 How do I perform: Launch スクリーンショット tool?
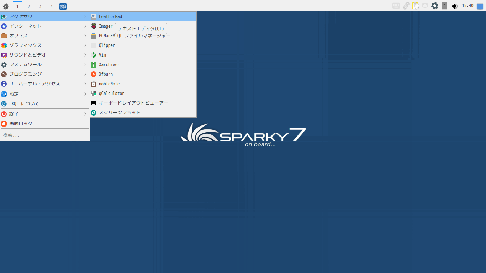click(x=143, y=112)
